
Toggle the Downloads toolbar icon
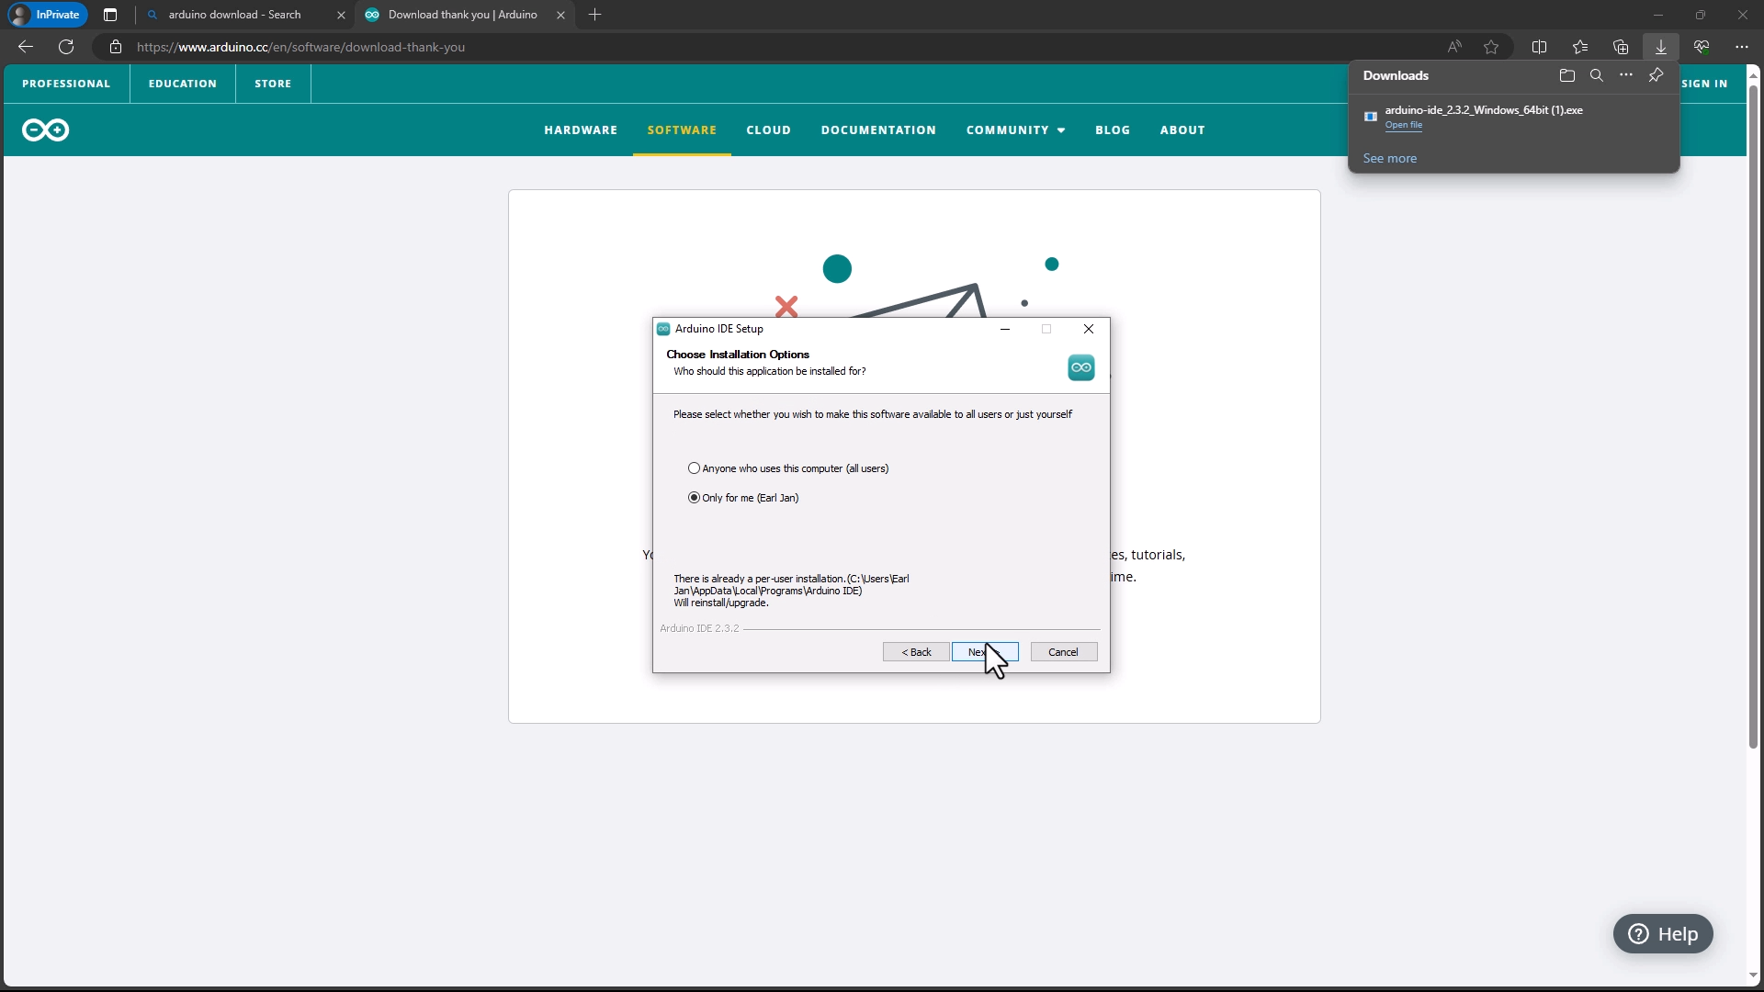(1661, 47)
